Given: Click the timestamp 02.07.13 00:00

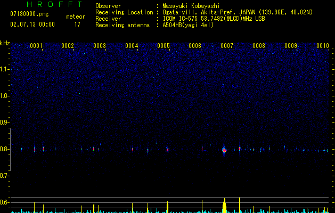Looking at the screenshot, I should pos(32,24).
